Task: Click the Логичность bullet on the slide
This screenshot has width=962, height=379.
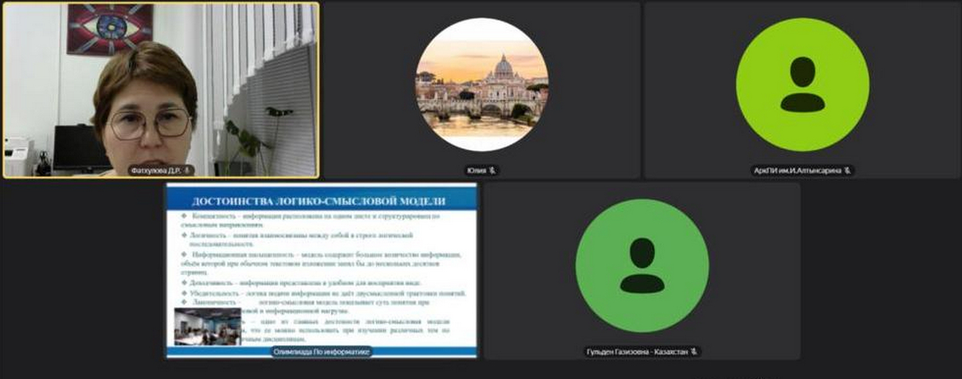Action: click(x=302, y=235)
